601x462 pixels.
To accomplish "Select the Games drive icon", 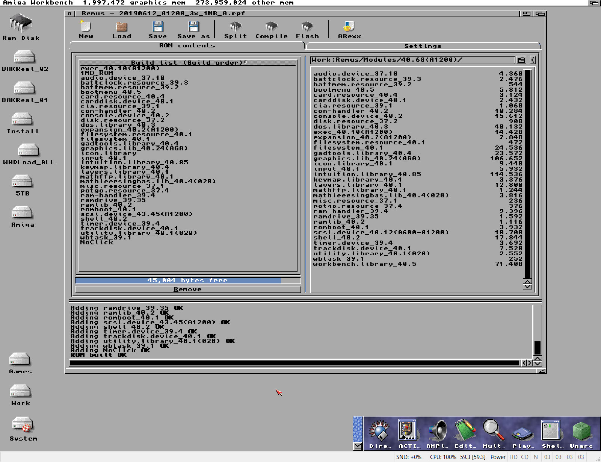I will pyautogui.click(x=20, y=360).
